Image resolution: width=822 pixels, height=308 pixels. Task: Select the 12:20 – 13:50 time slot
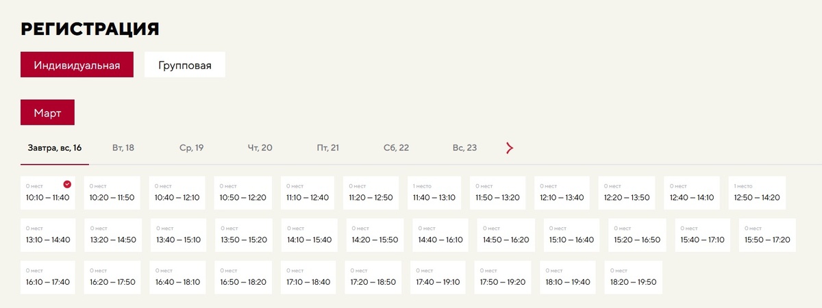627,193
